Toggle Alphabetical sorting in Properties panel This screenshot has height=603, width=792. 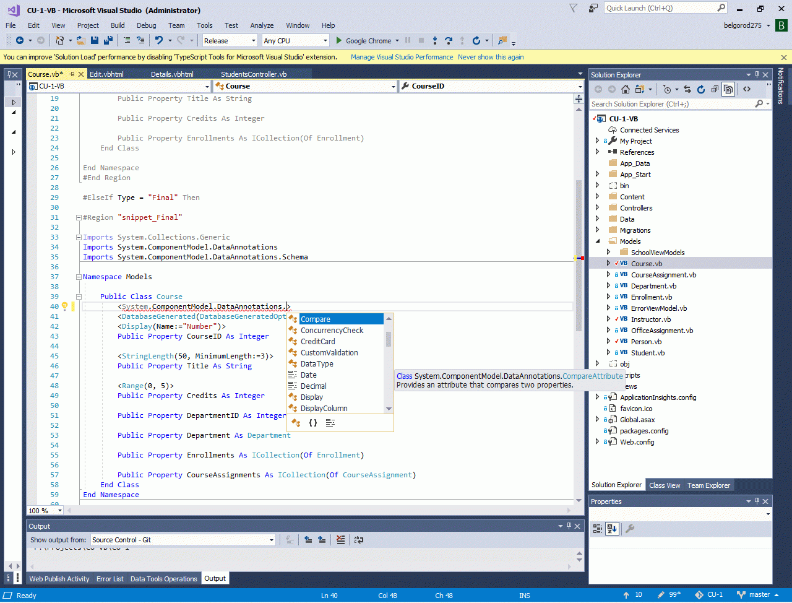pyautogui.click(x=611, y=529)
